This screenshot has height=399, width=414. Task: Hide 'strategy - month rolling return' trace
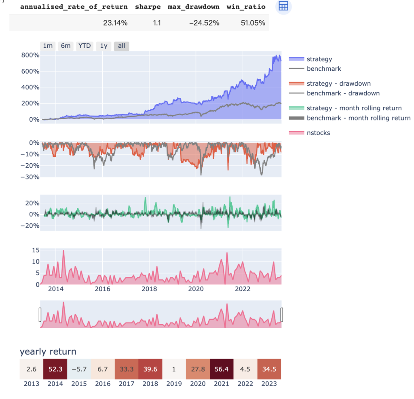pyautogui.click(x=345, y=108)
